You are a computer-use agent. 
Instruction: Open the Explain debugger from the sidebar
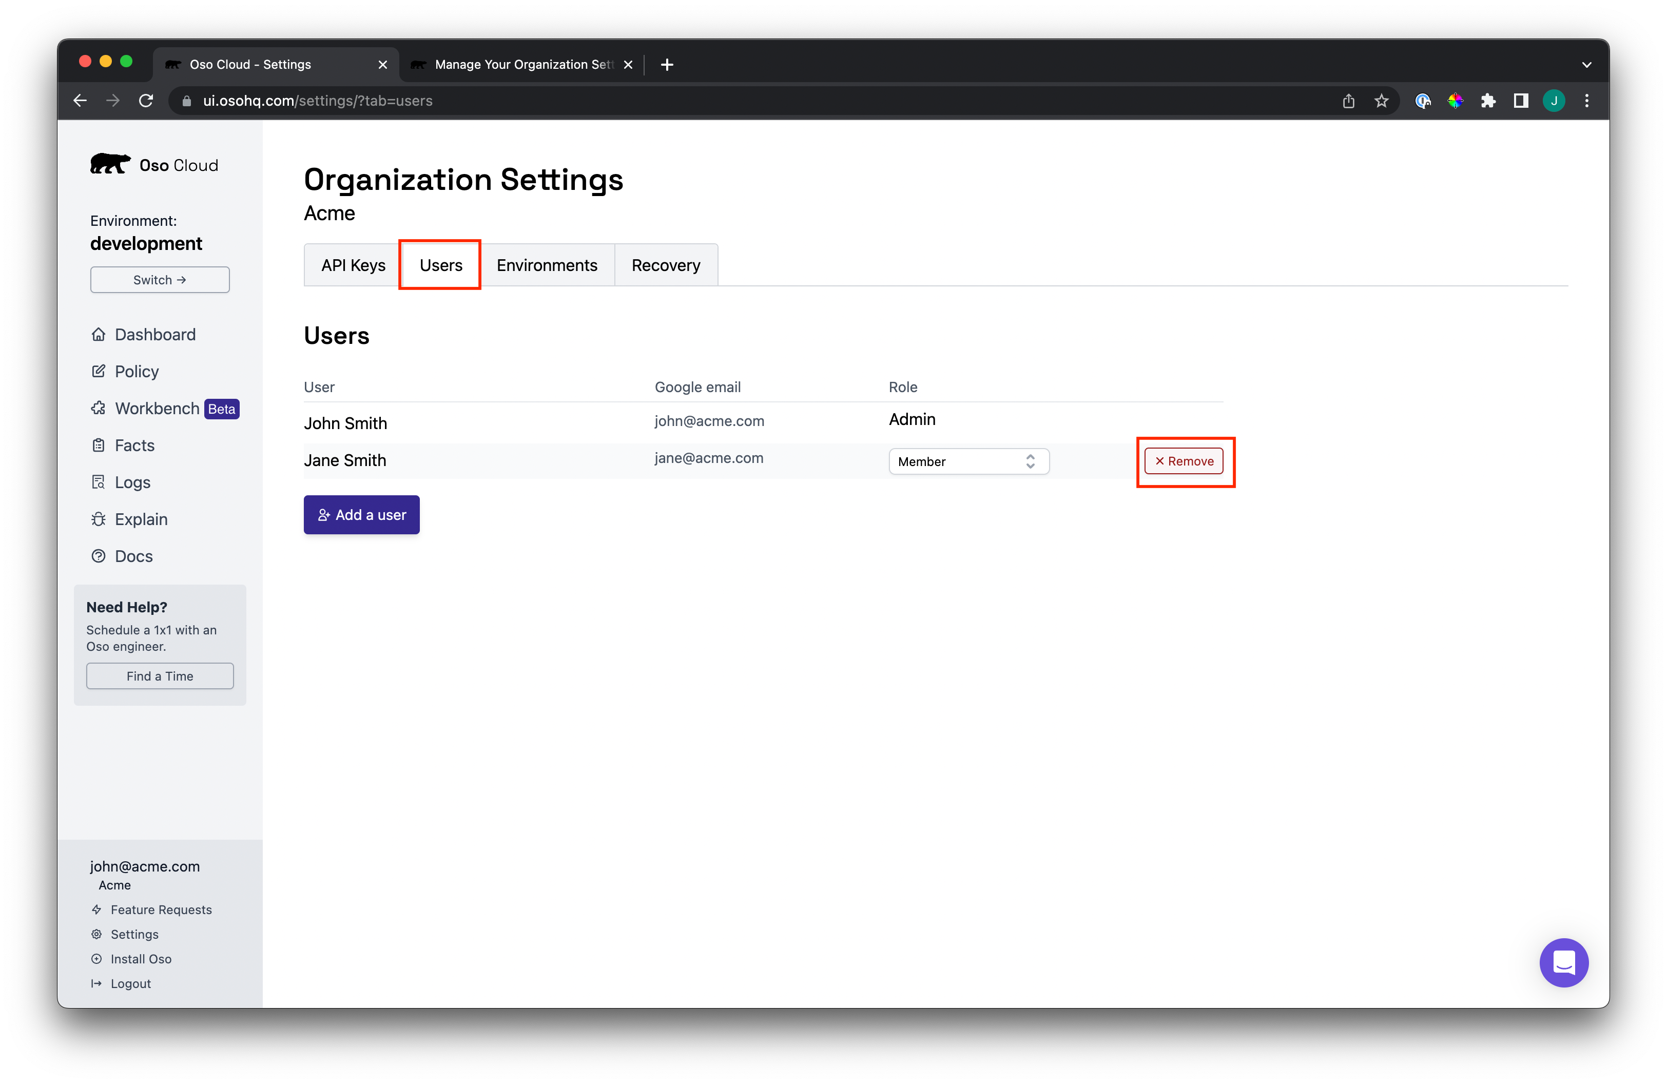(140, 519)
